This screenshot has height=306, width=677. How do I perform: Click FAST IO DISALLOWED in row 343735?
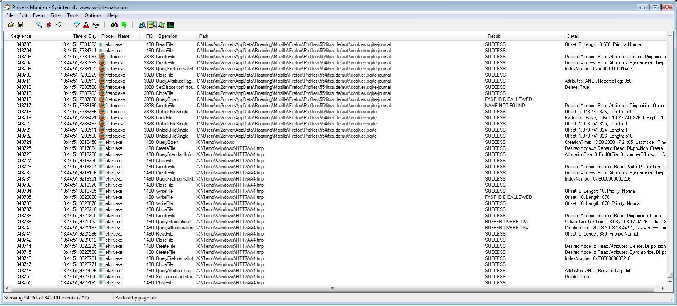tap(508, 197)
